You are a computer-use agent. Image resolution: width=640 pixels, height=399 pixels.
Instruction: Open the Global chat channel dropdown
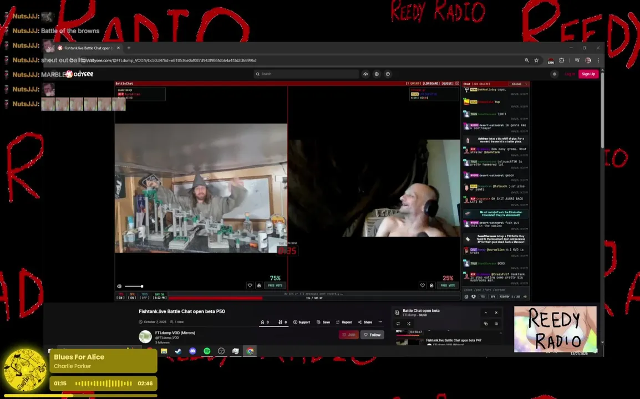[520, 84]
